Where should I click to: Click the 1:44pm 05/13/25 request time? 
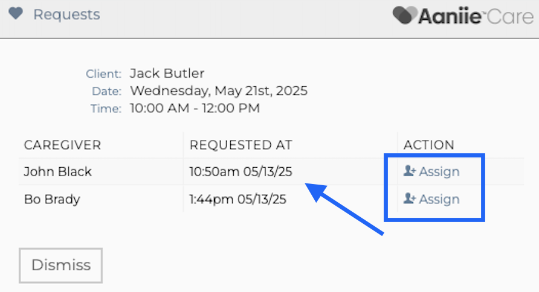(x=237, y=199)
